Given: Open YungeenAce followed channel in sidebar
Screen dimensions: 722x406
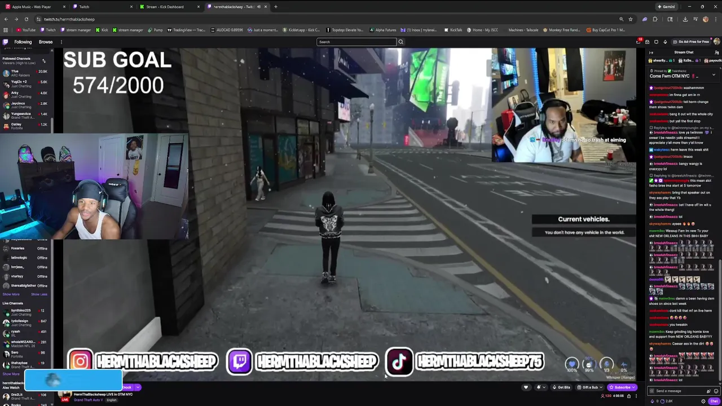Looking at the screenshot, I should tap(25, 115).
